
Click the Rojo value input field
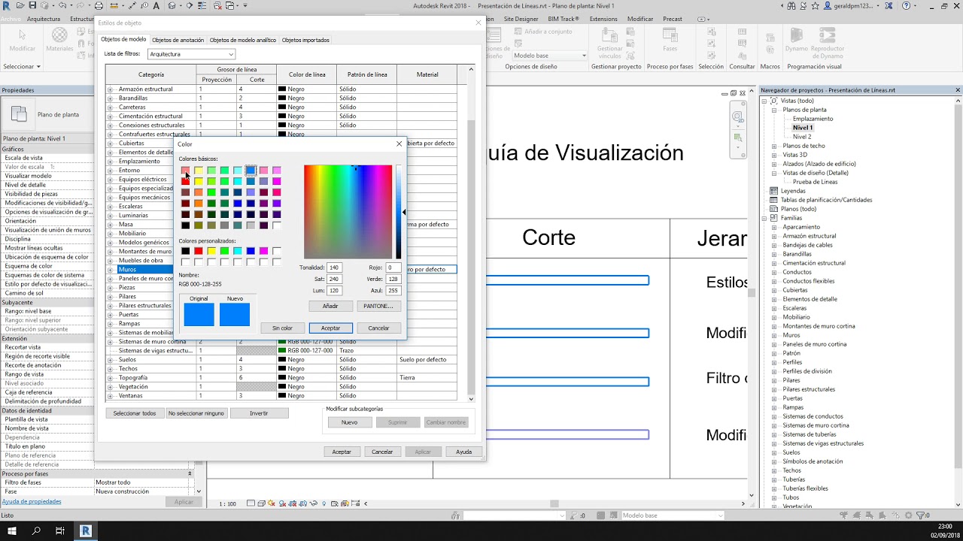pyautogui.click(x=393, y=267)
